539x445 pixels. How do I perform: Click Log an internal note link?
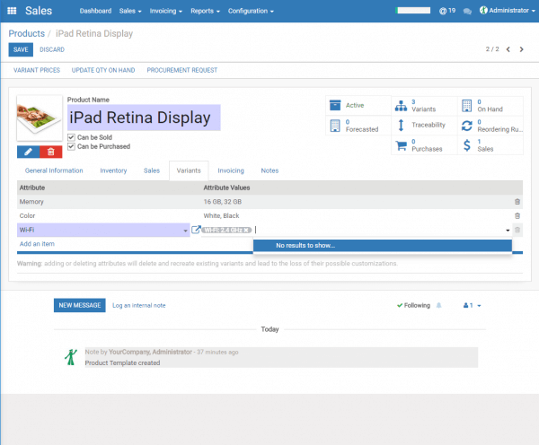(x=139, y=305)
